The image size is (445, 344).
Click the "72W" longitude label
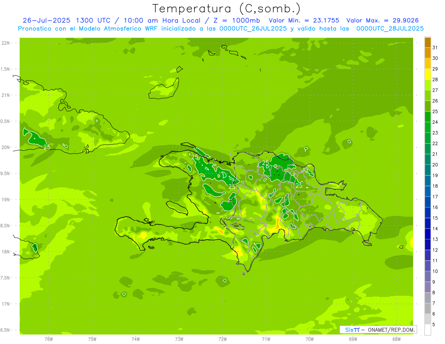pyautogui.click(x=222, y=339)
